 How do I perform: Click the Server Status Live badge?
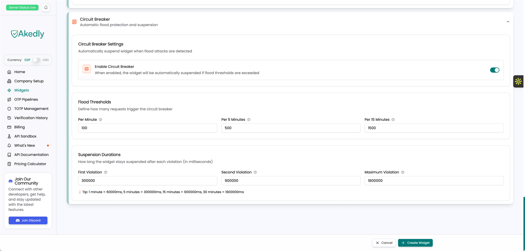22,7
